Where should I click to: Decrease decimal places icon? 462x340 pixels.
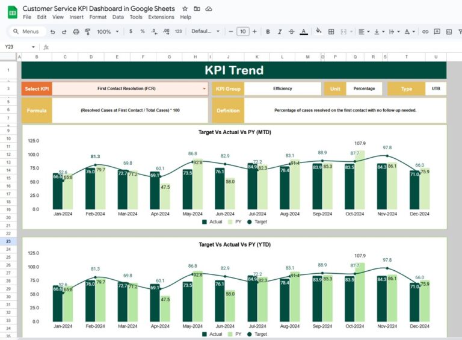coord(155,31)
